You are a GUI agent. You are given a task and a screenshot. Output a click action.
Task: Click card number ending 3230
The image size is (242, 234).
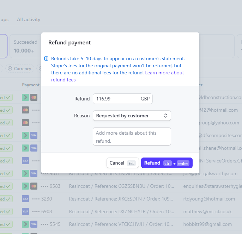42,199
